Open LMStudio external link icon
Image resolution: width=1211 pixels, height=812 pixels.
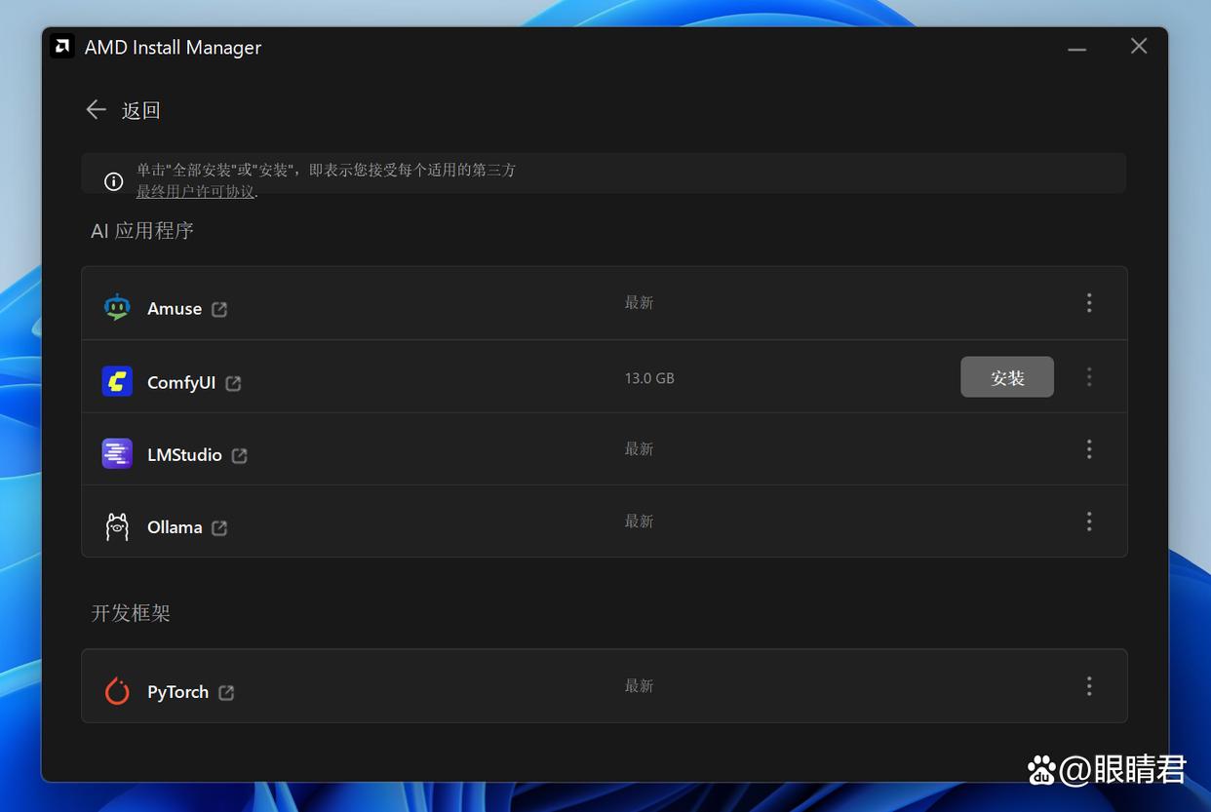click(240, 455)
